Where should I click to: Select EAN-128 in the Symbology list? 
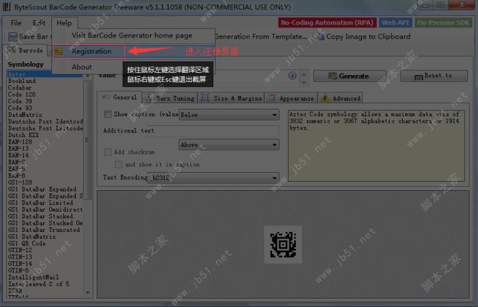click(x=20, y=142)
